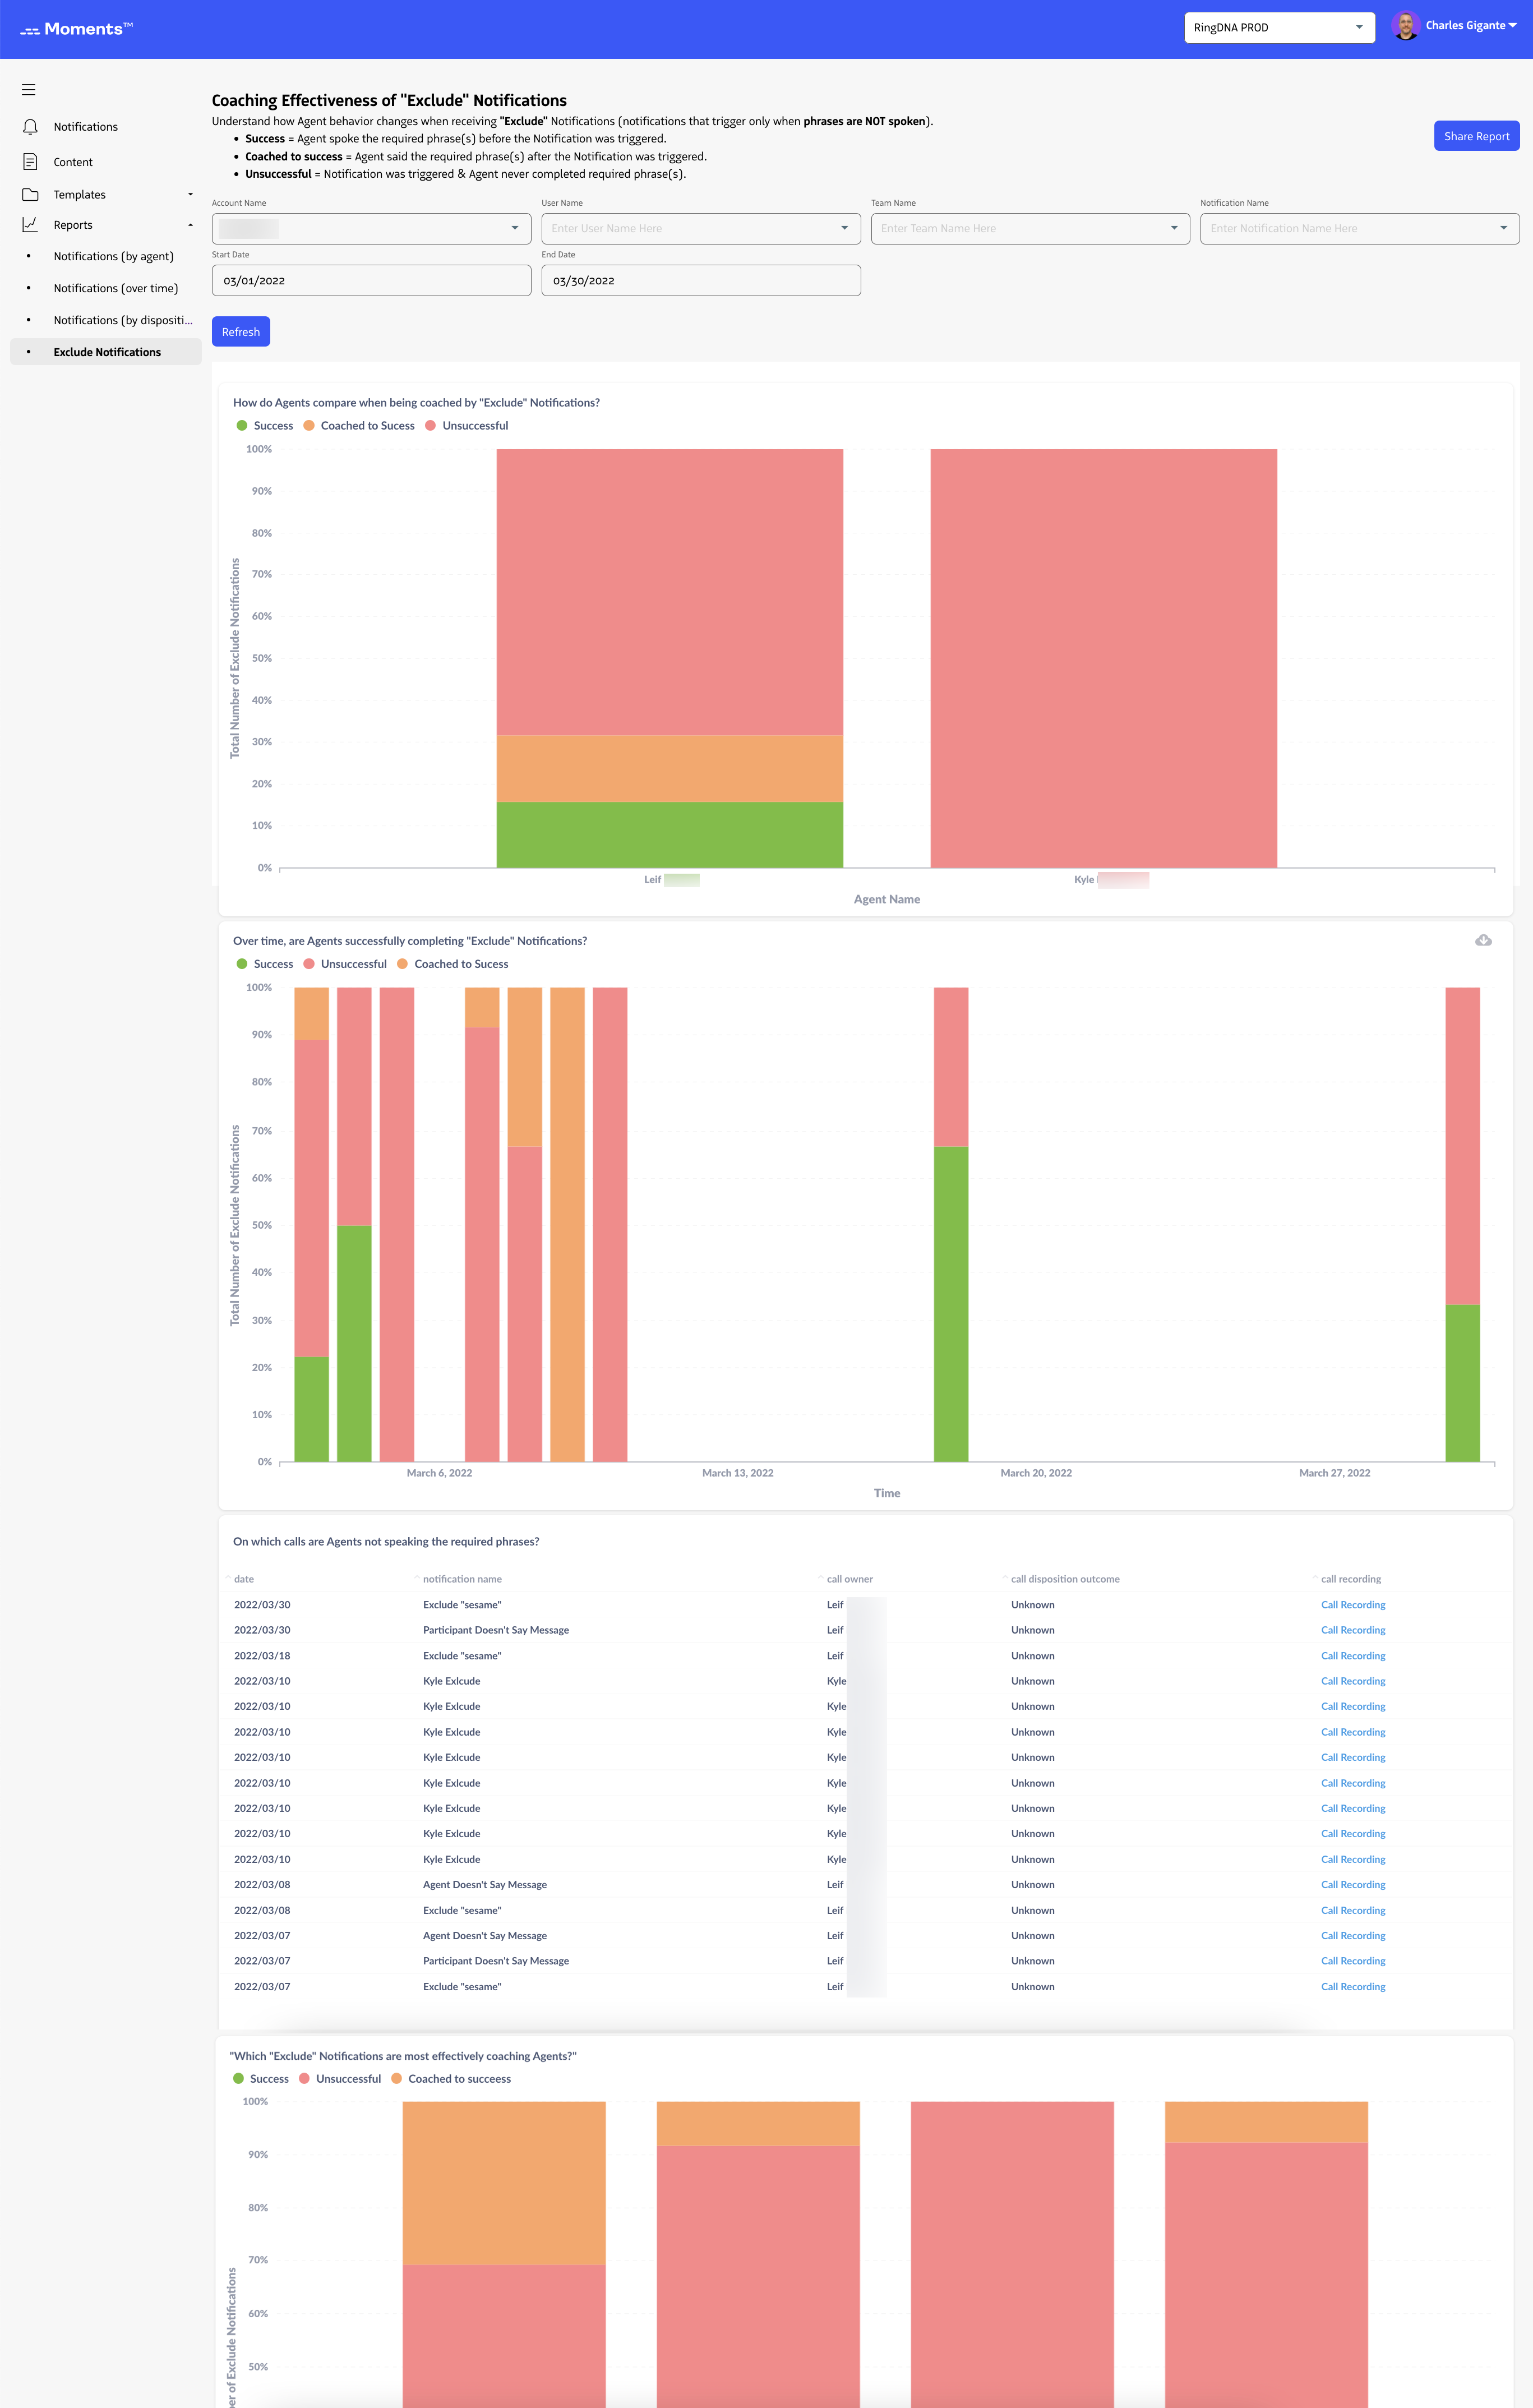This screenshot has width=1533, height=2408.
Task: Click Leif's green Success bar segment
Action: coord(670,835)
